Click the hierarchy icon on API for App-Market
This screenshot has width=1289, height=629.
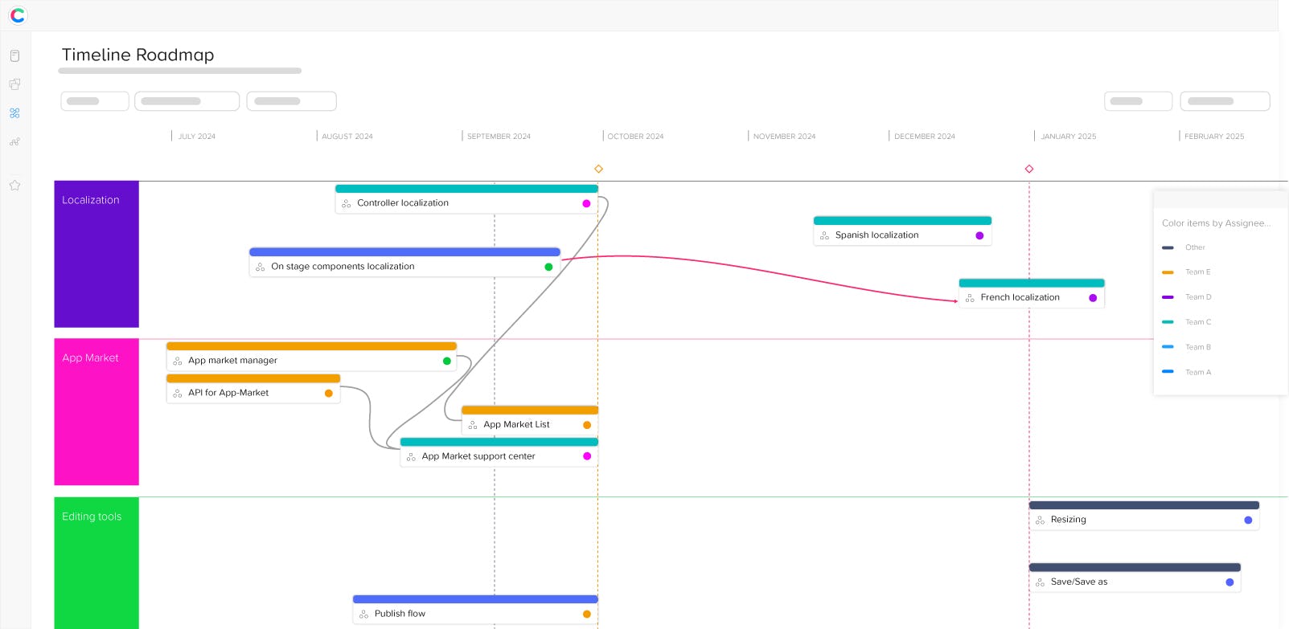[178, 394]
